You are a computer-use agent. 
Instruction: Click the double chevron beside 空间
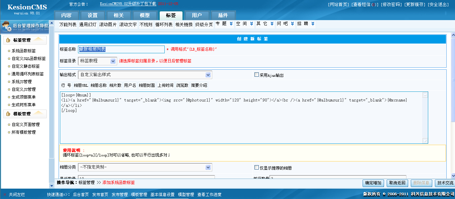tap(251, 24)
